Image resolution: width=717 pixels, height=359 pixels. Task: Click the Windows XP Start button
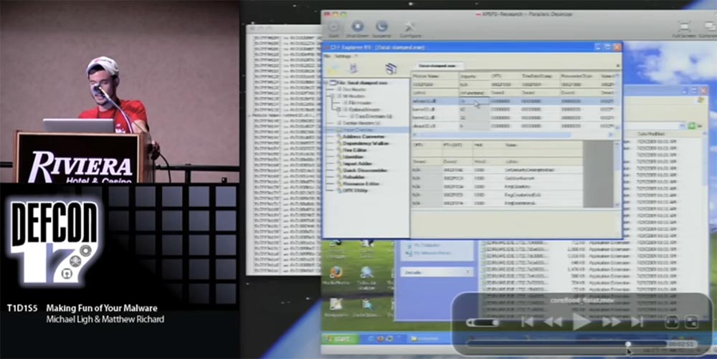pos(339,338)
